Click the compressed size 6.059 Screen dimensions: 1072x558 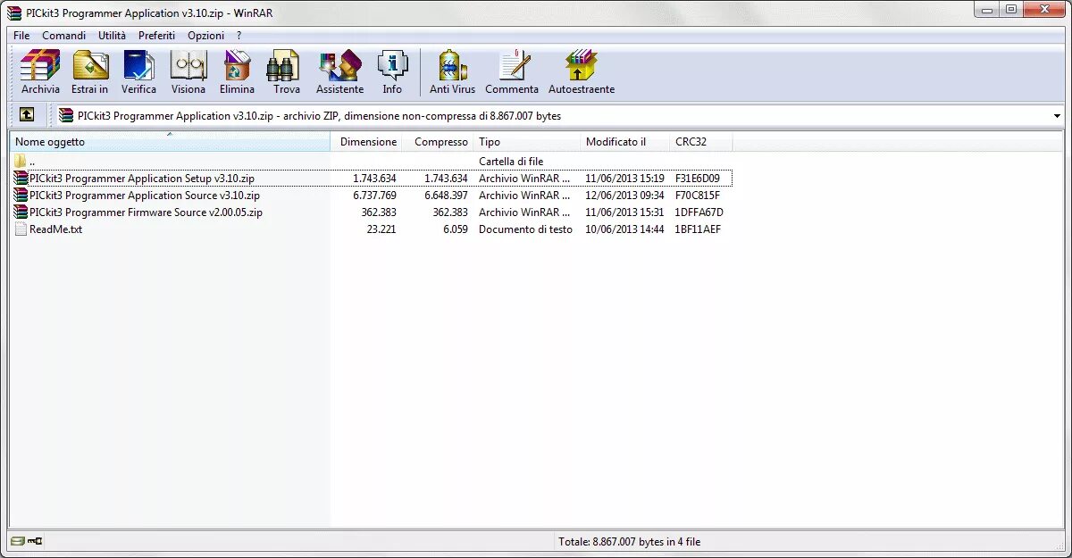pyautogui.click(x=454, y=229)
